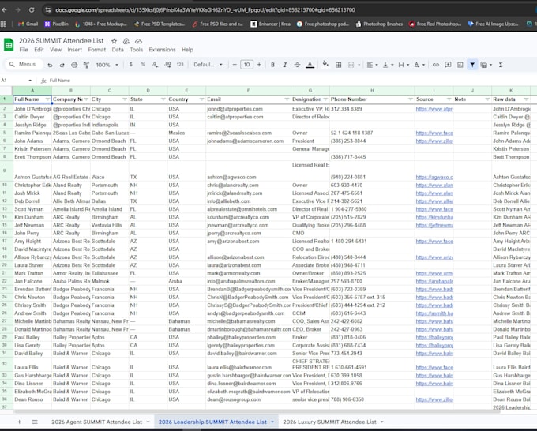Viewport: 537px width, 431px height.
Task: Open the Source link in John Adams row
Action: click(434, 141)
